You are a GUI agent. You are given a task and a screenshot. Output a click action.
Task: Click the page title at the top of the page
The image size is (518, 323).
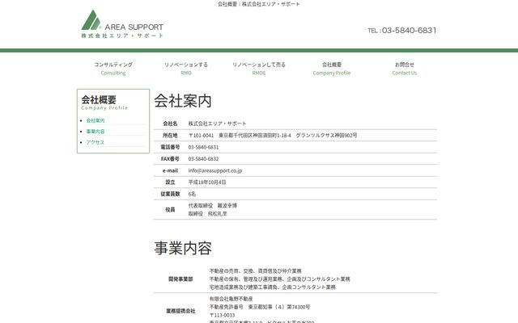pos(259,4)
